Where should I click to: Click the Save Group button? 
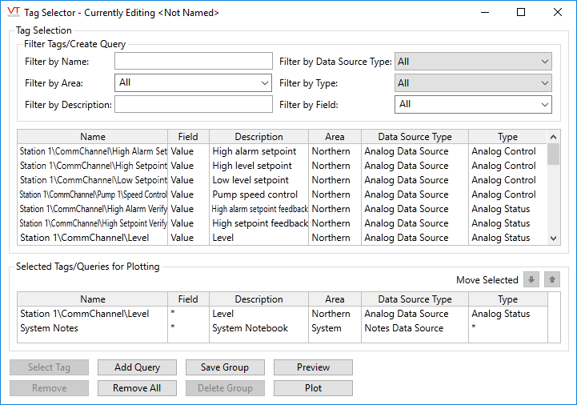point(225,367)
